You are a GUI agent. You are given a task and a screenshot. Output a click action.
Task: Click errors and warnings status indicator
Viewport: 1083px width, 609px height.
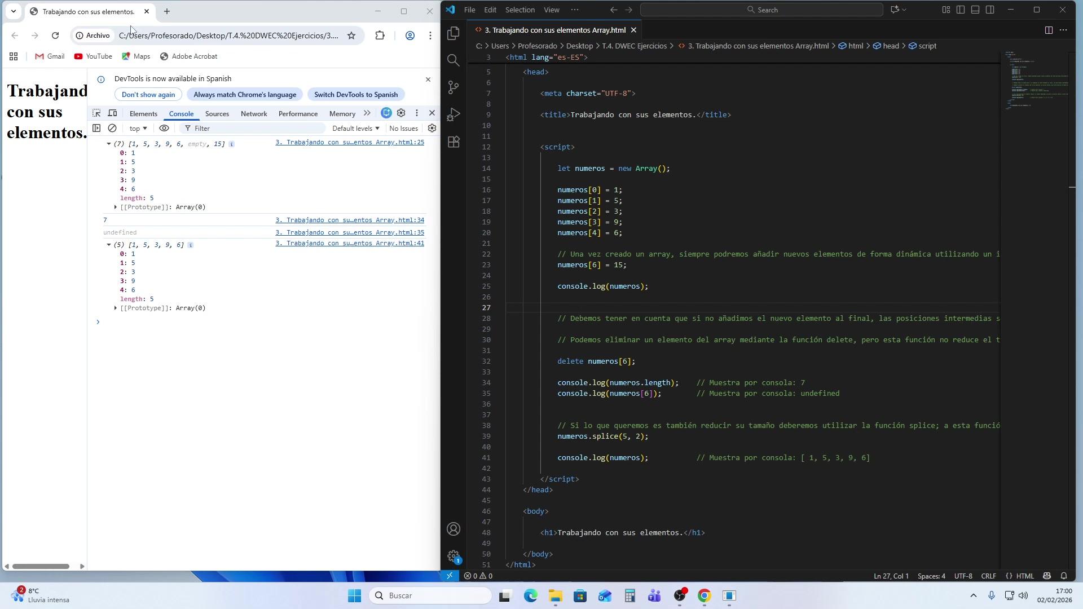click(478, 576)
